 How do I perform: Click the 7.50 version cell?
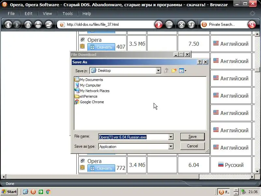point(193,44)
